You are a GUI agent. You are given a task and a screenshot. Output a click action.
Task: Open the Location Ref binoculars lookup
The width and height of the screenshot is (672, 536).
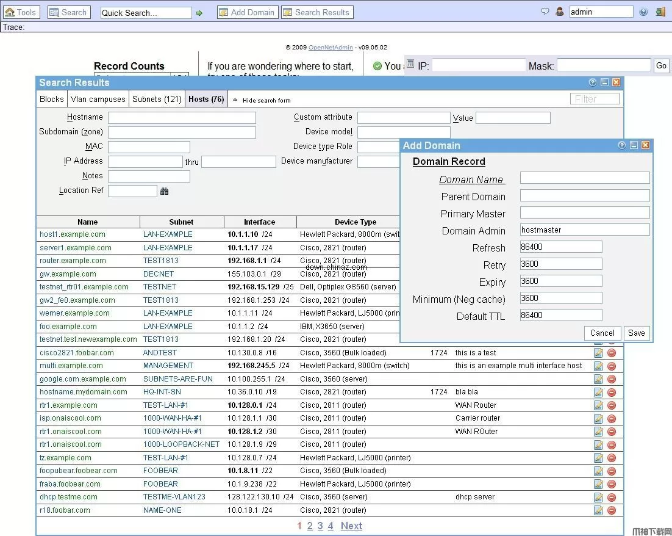163,191
